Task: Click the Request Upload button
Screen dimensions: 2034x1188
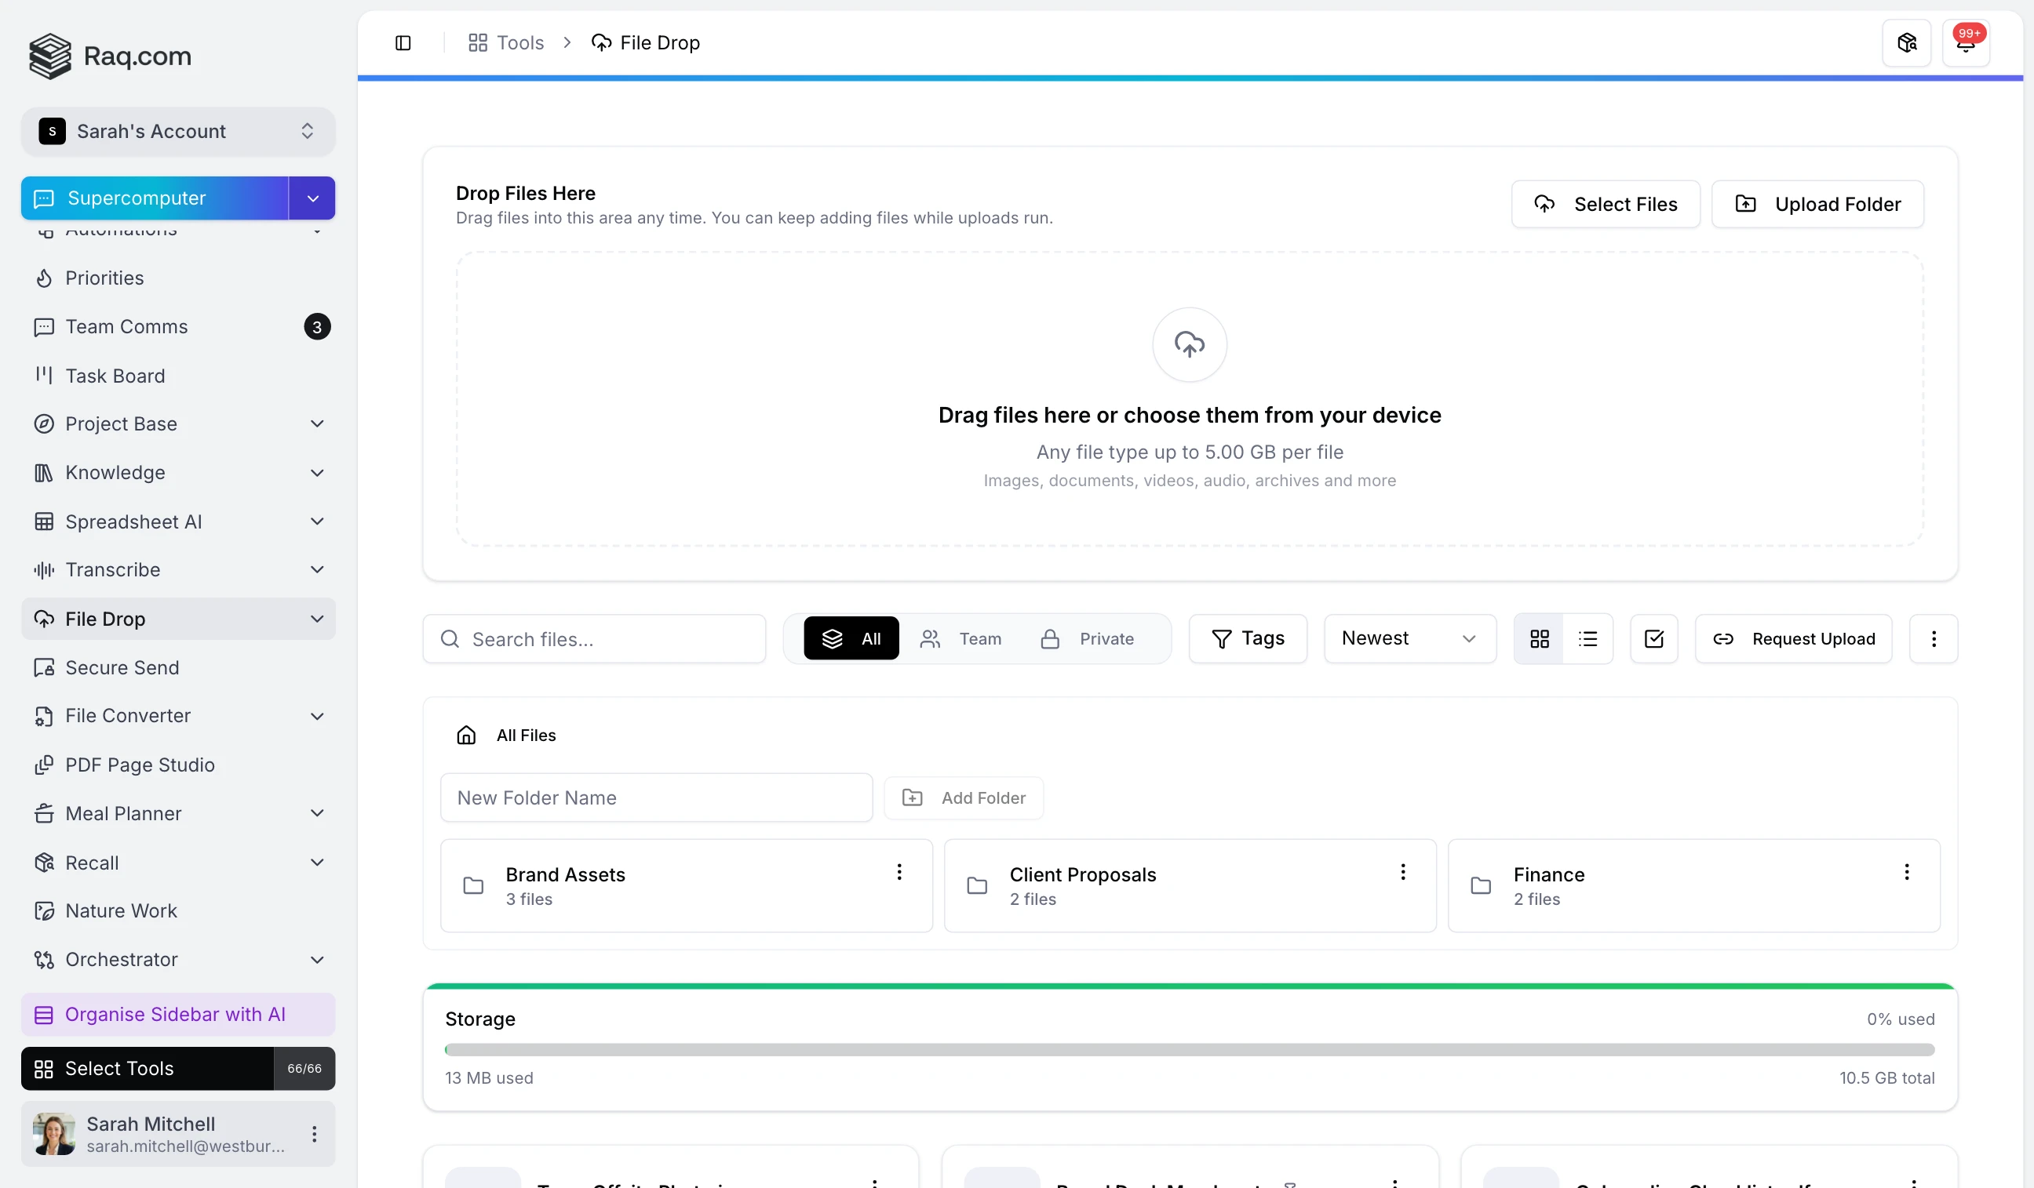Action: 1792,639
